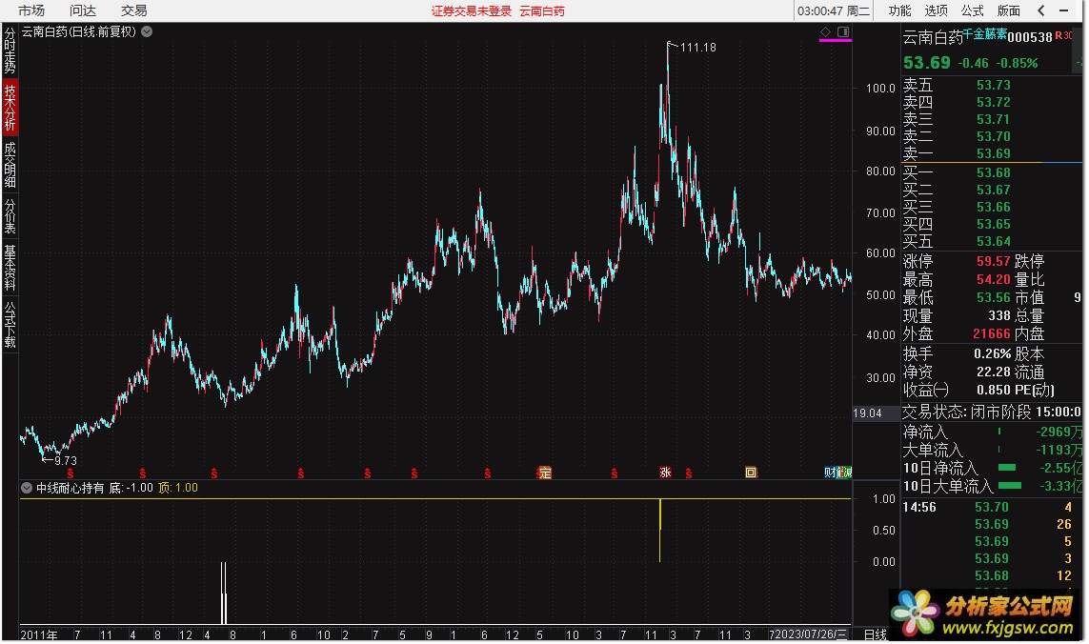Open the 问达 menu

coord(83,10)
